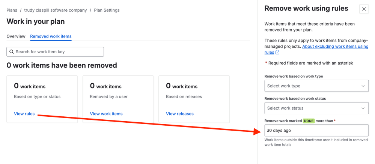The width and height of the screenshot is (375, 164).
Task: Open the Select work type dropdown
Action: [x=316, y=86]
